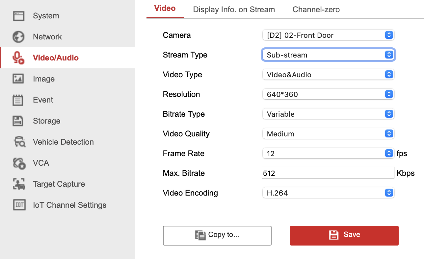The image size is (424, 259).
Task: Switch to the Channel-zero tab
Action: tap(316, 10)
